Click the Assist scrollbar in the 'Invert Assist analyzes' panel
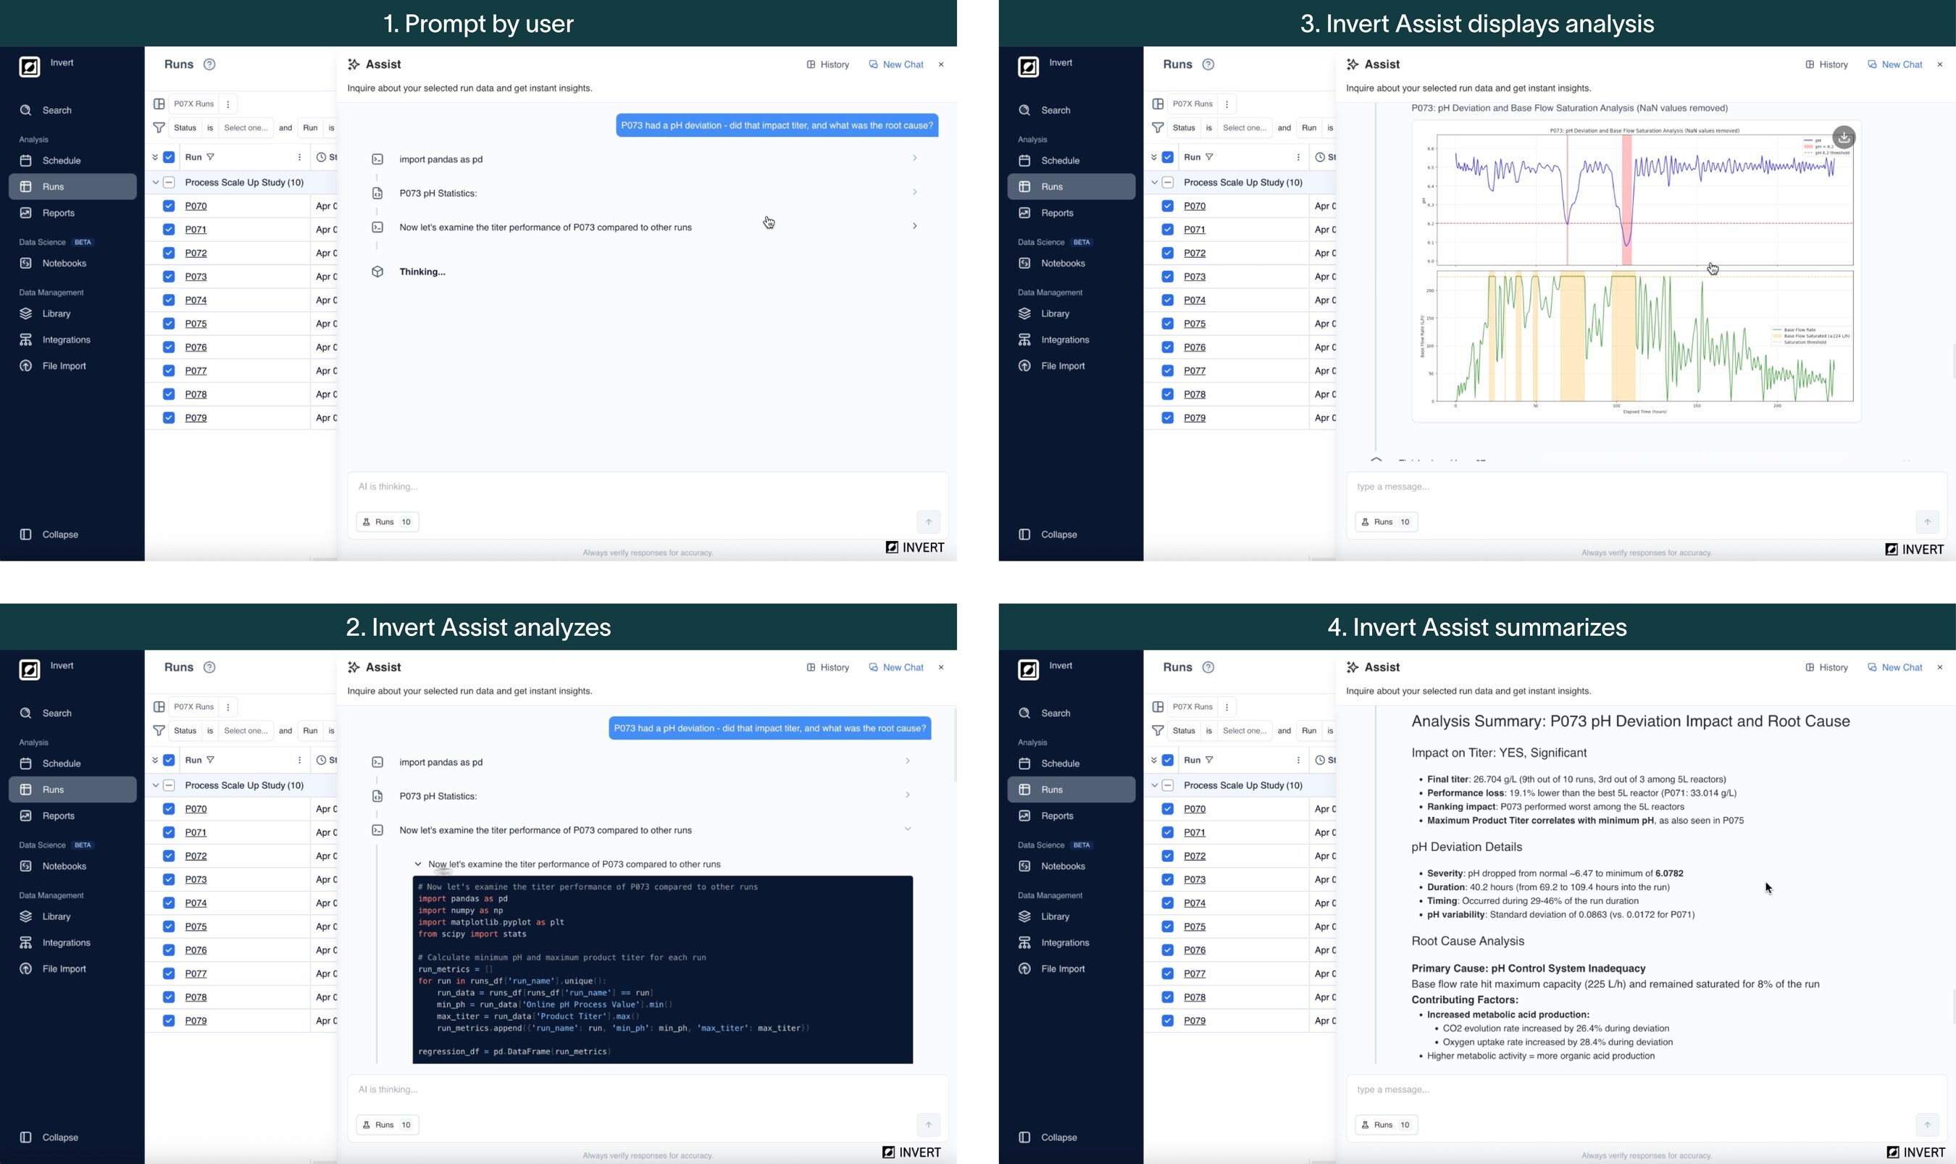1956x1164 pixels. click(x=955, y=745)
